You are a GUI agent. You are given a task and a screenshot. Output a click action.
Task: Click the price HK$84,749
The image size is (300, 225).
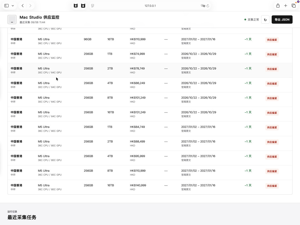(137, 127)
